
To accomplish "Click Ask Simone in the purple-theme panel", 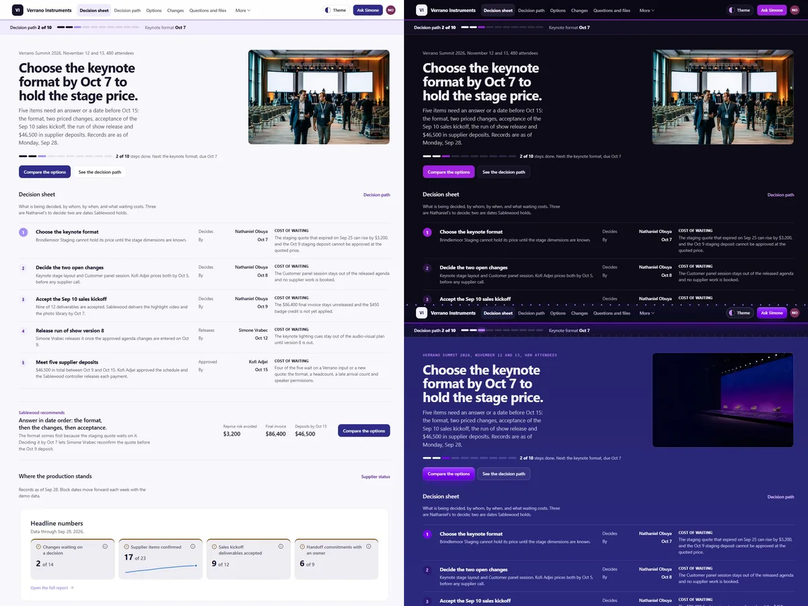I will point(772,312).
